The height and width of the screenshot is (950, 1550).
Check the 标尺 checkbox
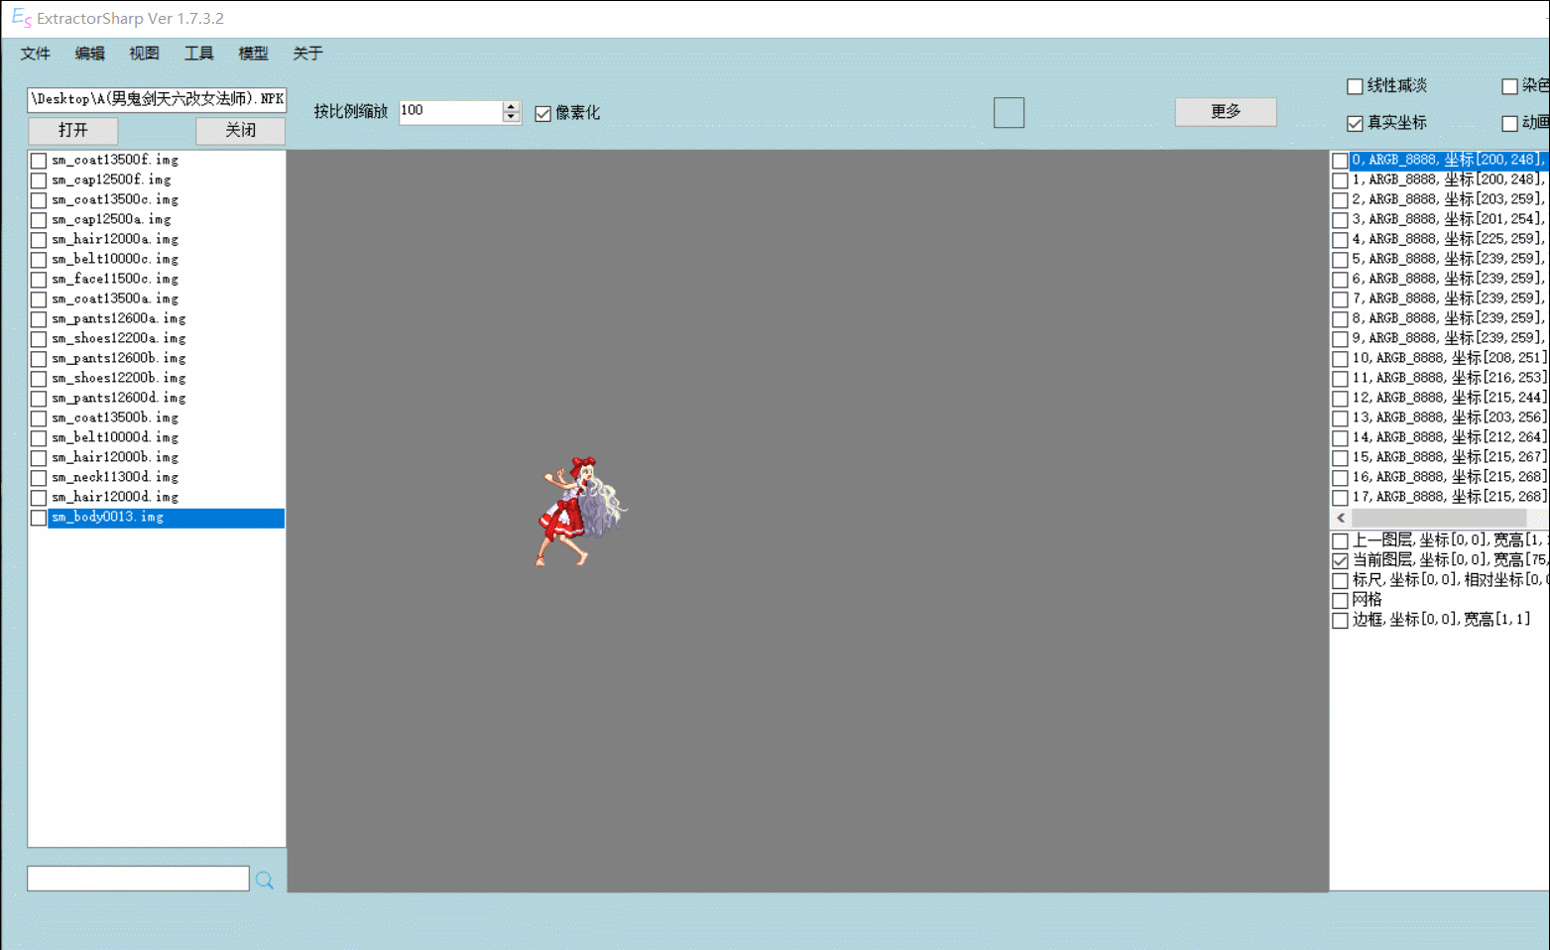[1340, 580]
